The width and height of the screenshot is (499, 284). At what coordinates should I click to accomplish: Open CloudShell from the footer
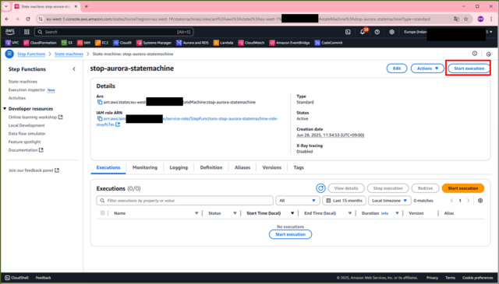[16, 278]
